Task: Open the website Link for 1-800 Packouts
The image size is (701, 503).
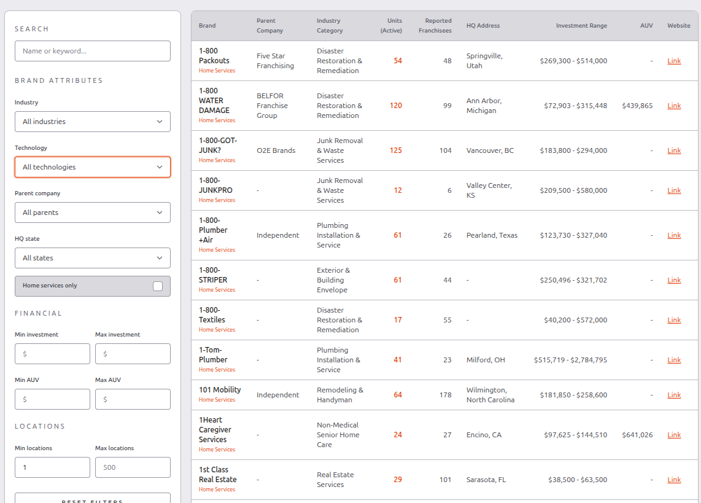Action: [674, 61]
